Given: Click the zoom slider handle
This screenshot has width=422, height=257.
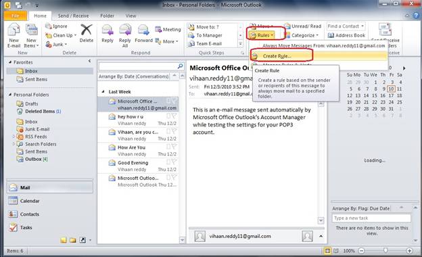Looking at the screenshot, I should (385, 250).
